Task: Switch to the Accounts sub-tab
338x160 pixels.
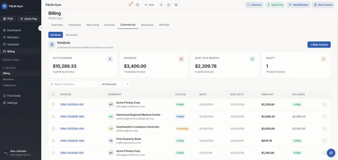Action: pos(71,35)
